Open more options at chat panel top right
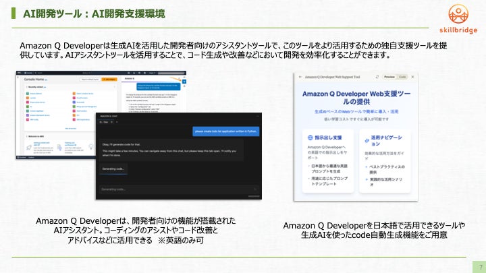The width and height of the screenshot is (486, 273). (x=258, y=116)
